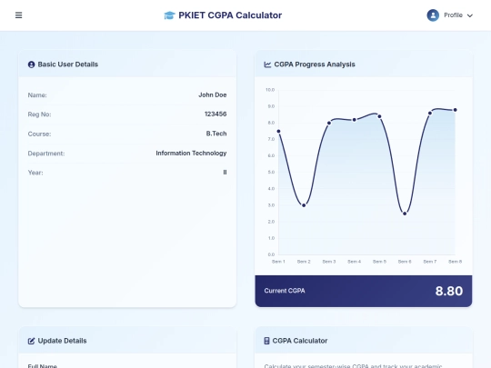Click the Sem 1 data point on chart
Image resolution: width=491 pixels, height=368 pixels.
278,132
